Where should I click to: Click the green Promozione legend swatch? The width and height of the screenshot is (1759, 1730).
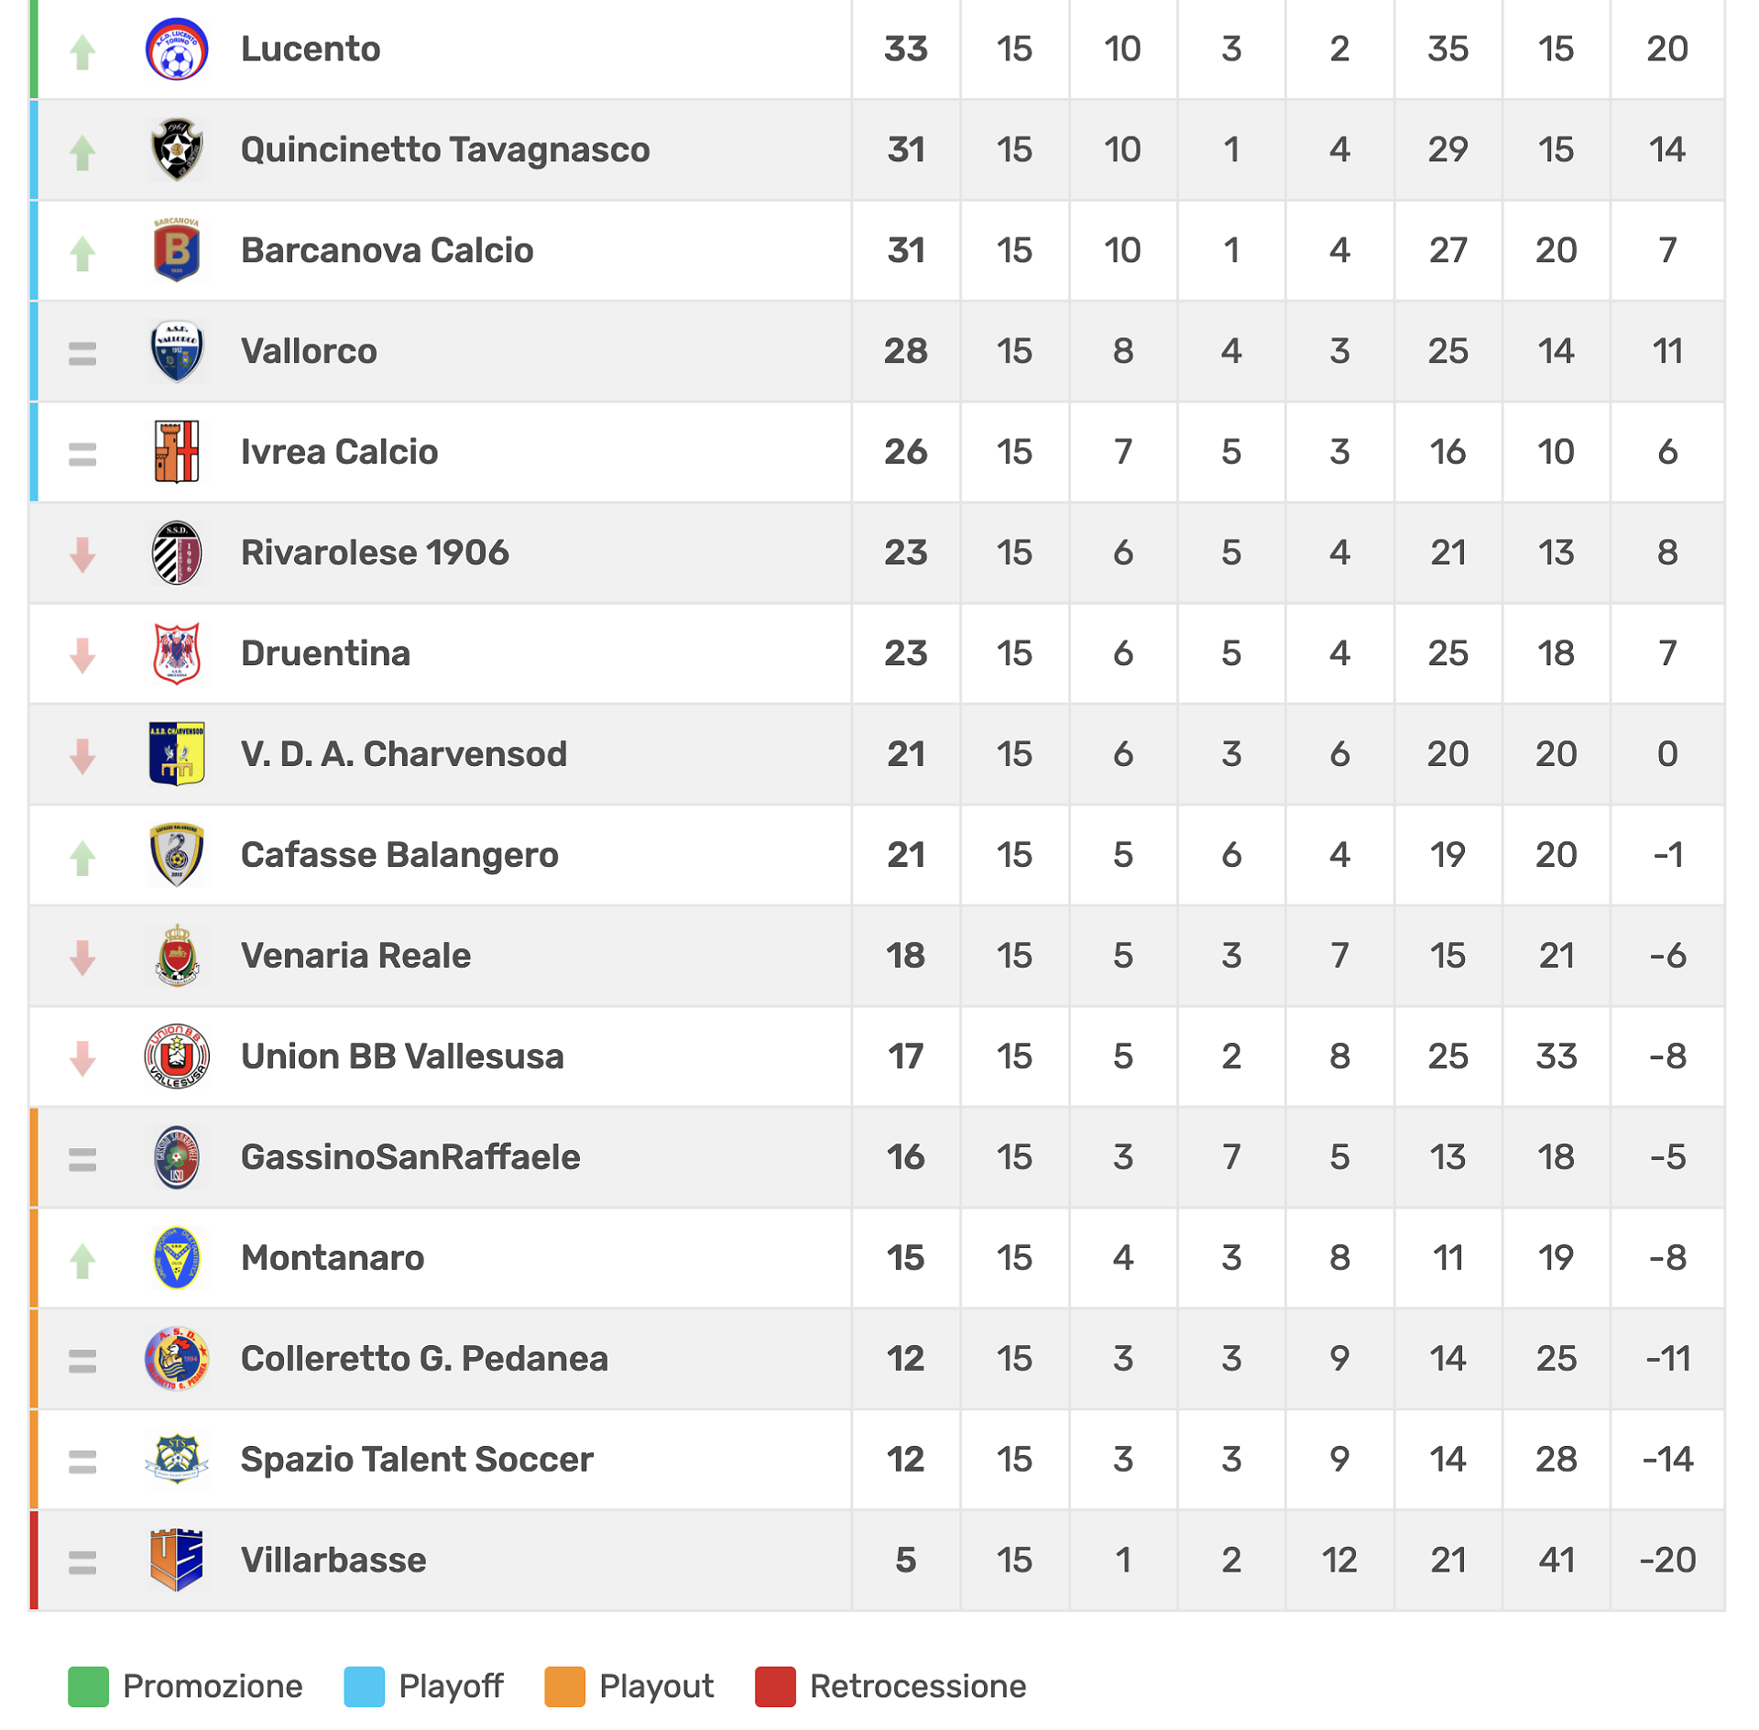[89, 1686]
